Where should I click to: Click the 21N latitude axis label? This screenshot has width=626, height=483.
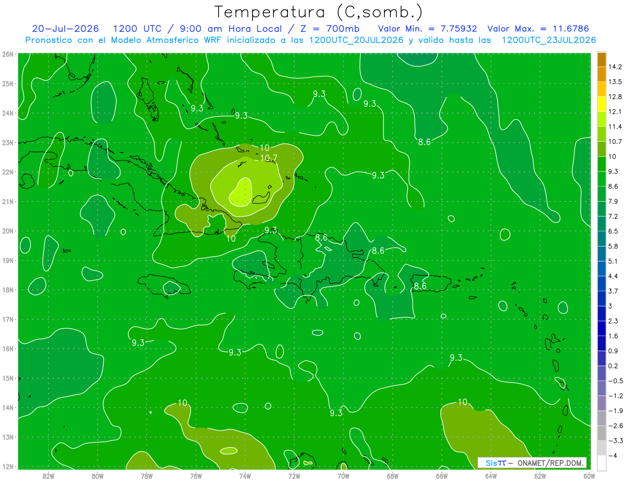coord(8,201)
